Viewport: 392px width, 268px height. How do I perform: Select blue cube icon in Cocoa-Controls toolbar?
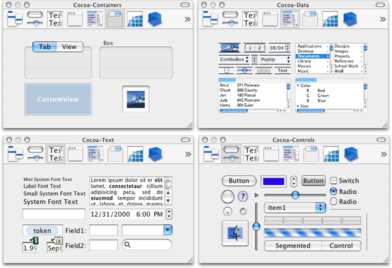coord(352,154)
